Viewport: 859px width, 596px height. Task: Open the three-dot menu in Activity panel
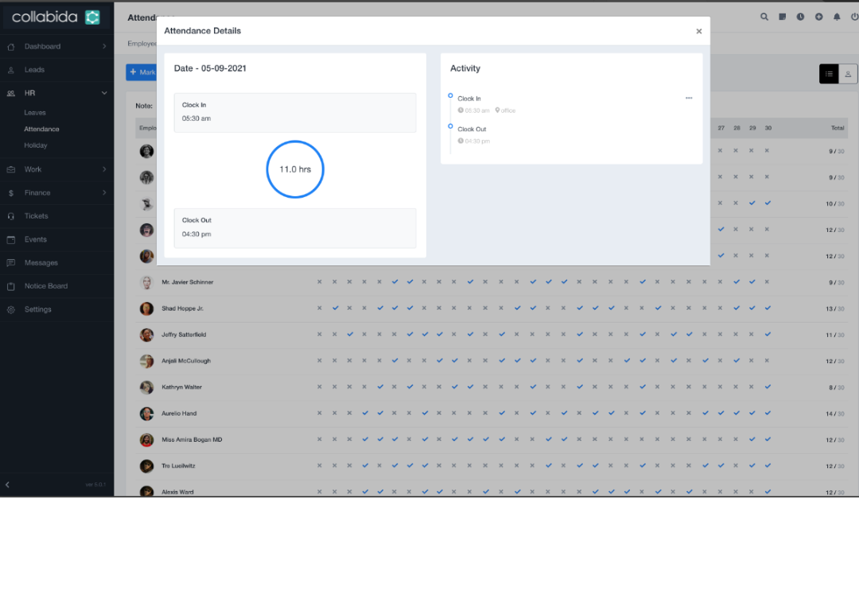689,98
